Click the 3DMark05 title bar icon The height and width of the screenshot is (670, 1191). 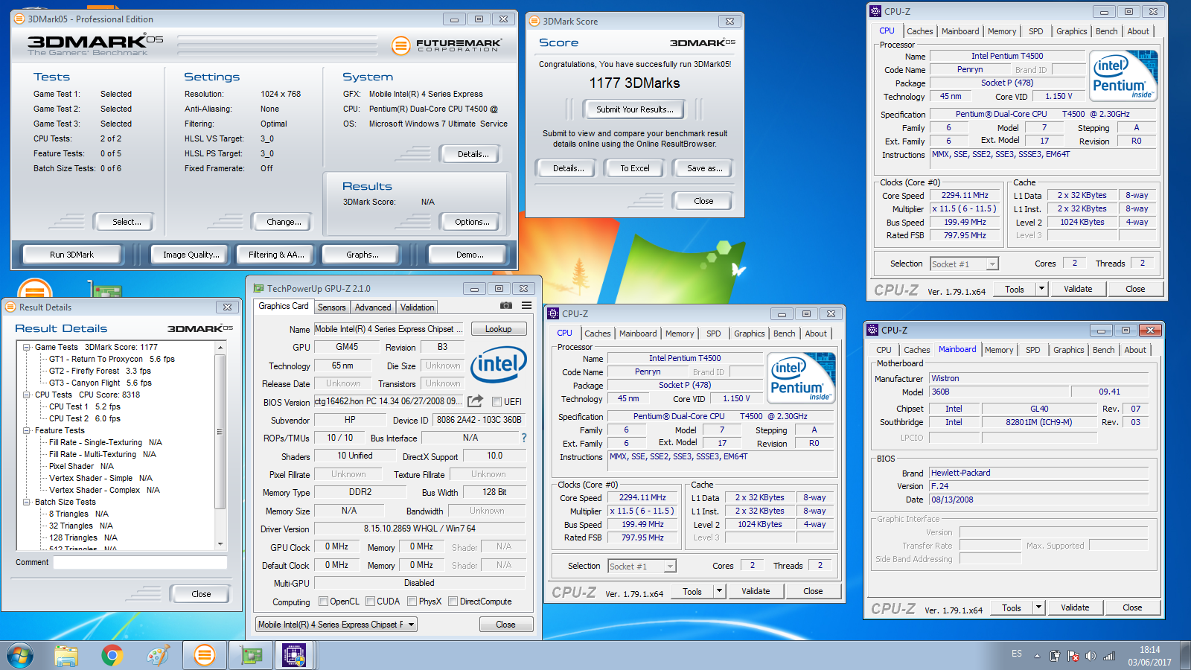pyautogui.click(x=20, y=19)
